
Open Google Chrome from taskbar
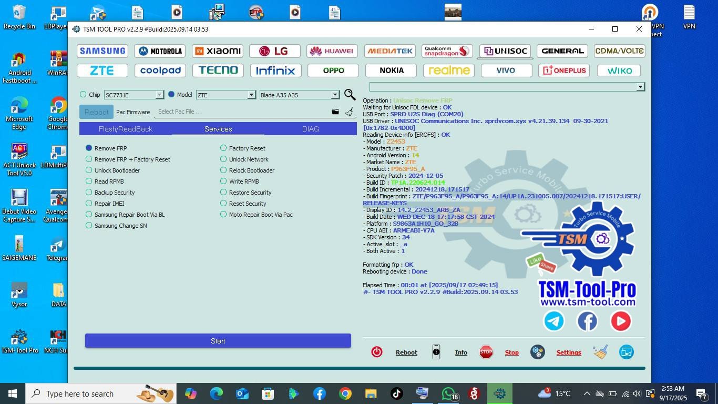345,393
